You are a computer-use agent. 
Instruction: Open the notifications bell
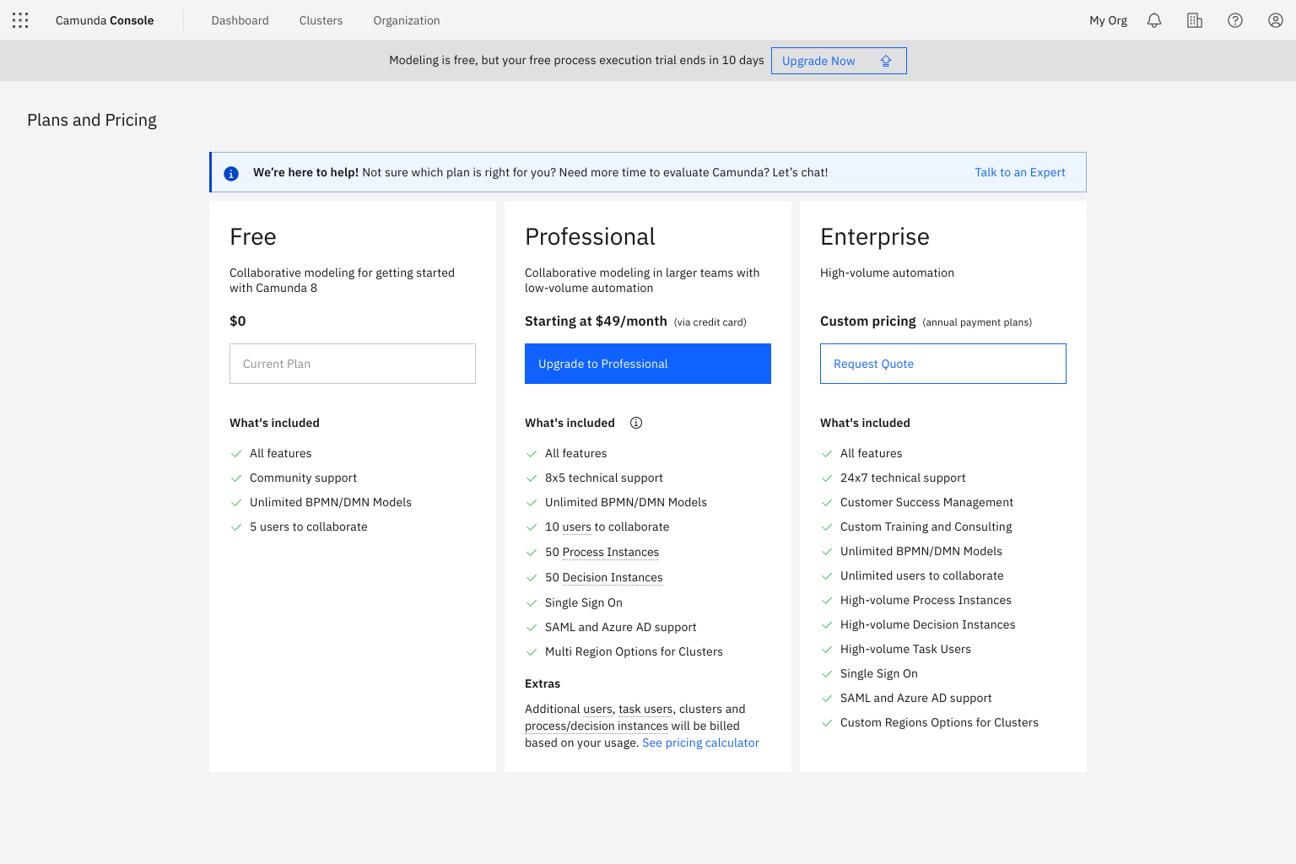point(1154,20)
